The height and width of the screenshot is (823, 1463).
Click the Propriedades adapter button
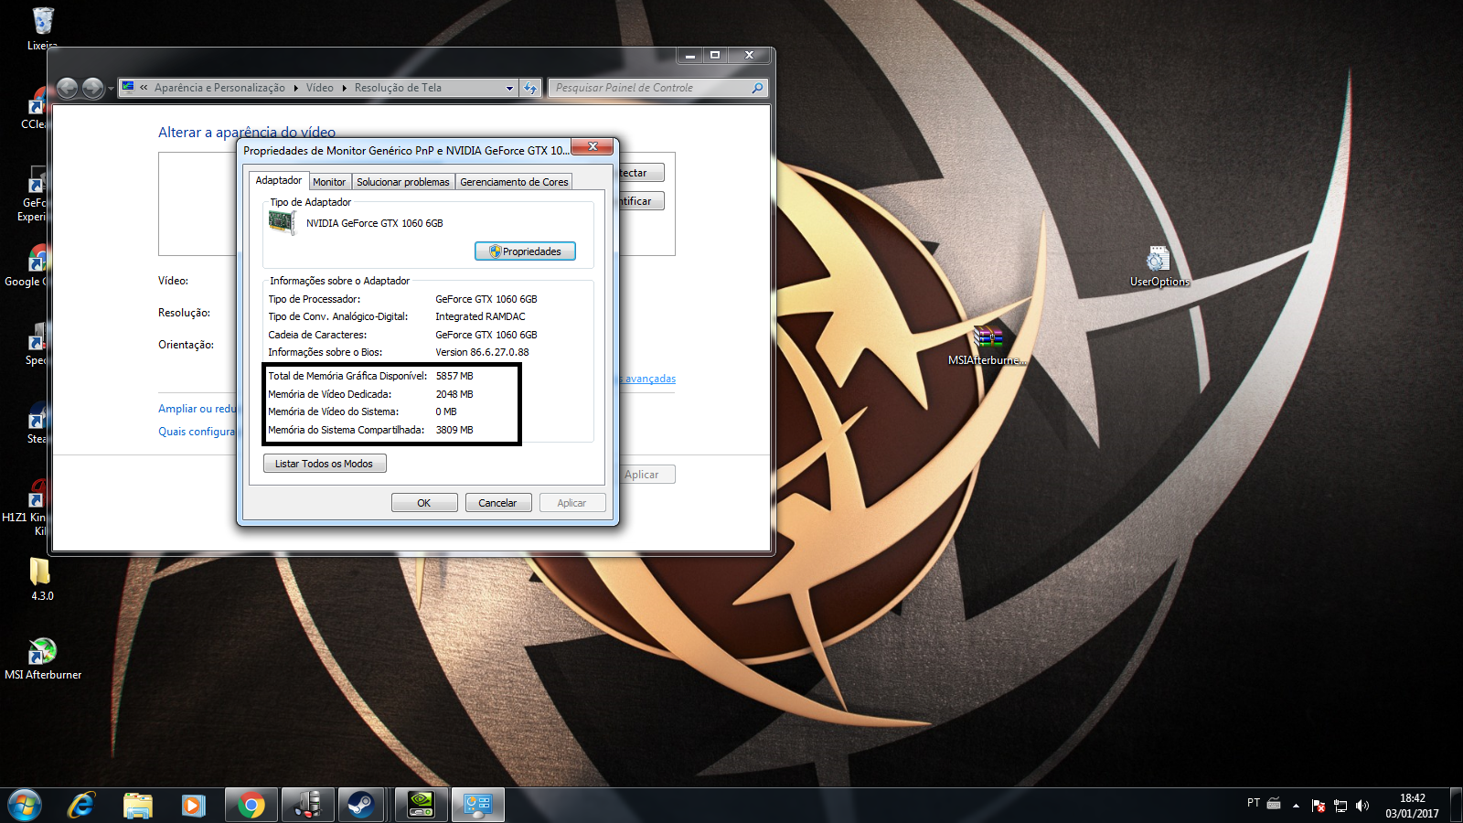[x=525, y=251]
